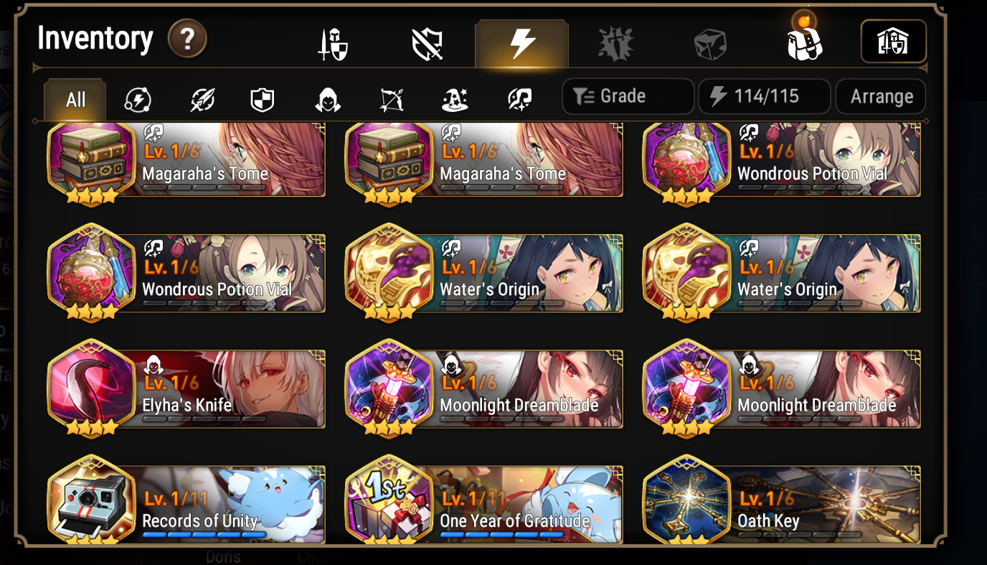The height and width of the screenshot is (565, 987).
Task: Pick the One Year of Gratitude artifact
Action: pyautogui.click(x=484, y=501)
